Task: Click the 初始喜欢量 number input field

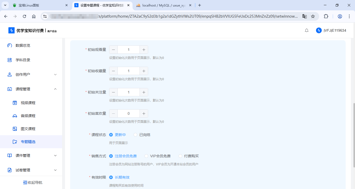Action: [128, 113]
